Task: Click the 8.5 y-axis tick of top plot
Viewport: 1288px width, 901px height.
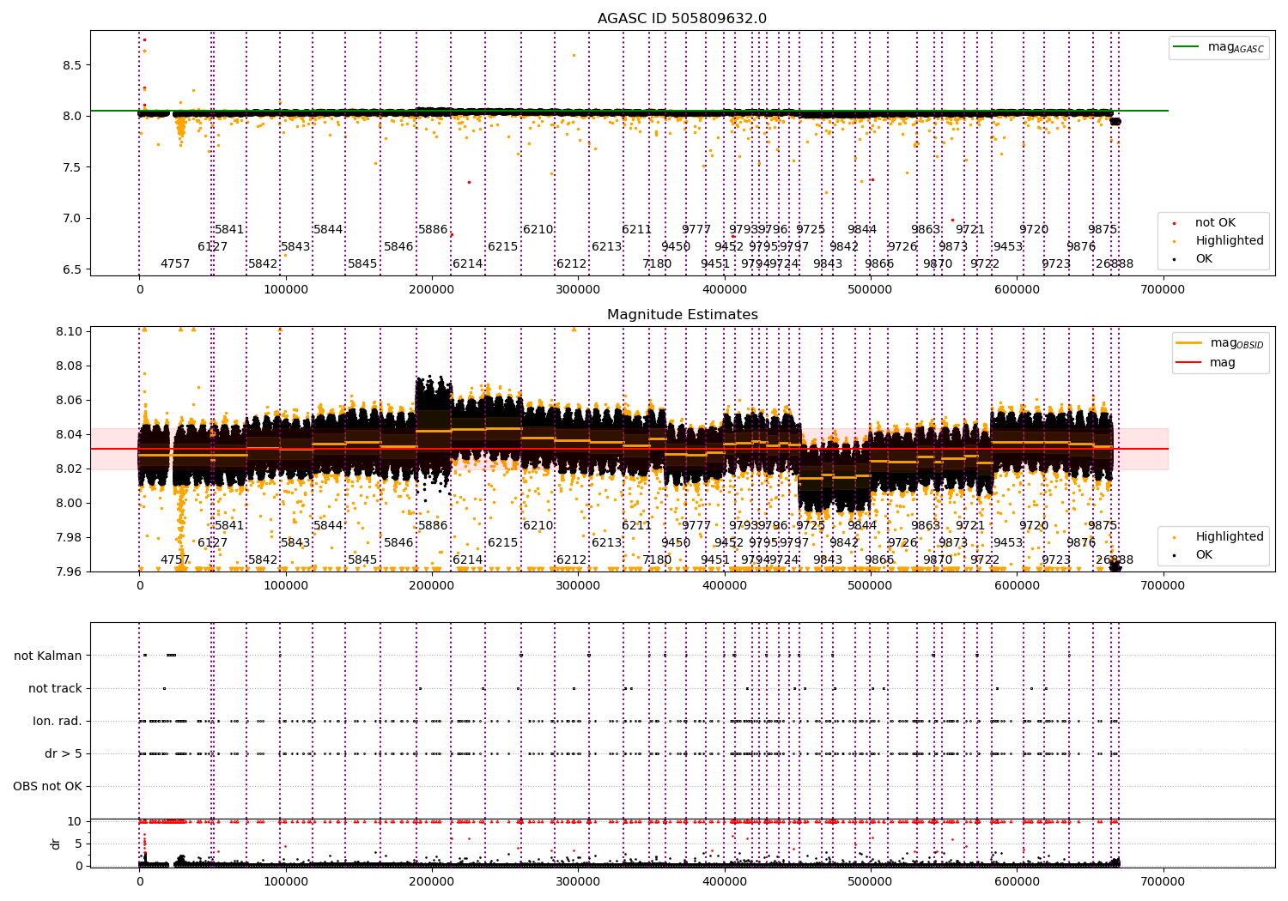Action: pos(70,65)
